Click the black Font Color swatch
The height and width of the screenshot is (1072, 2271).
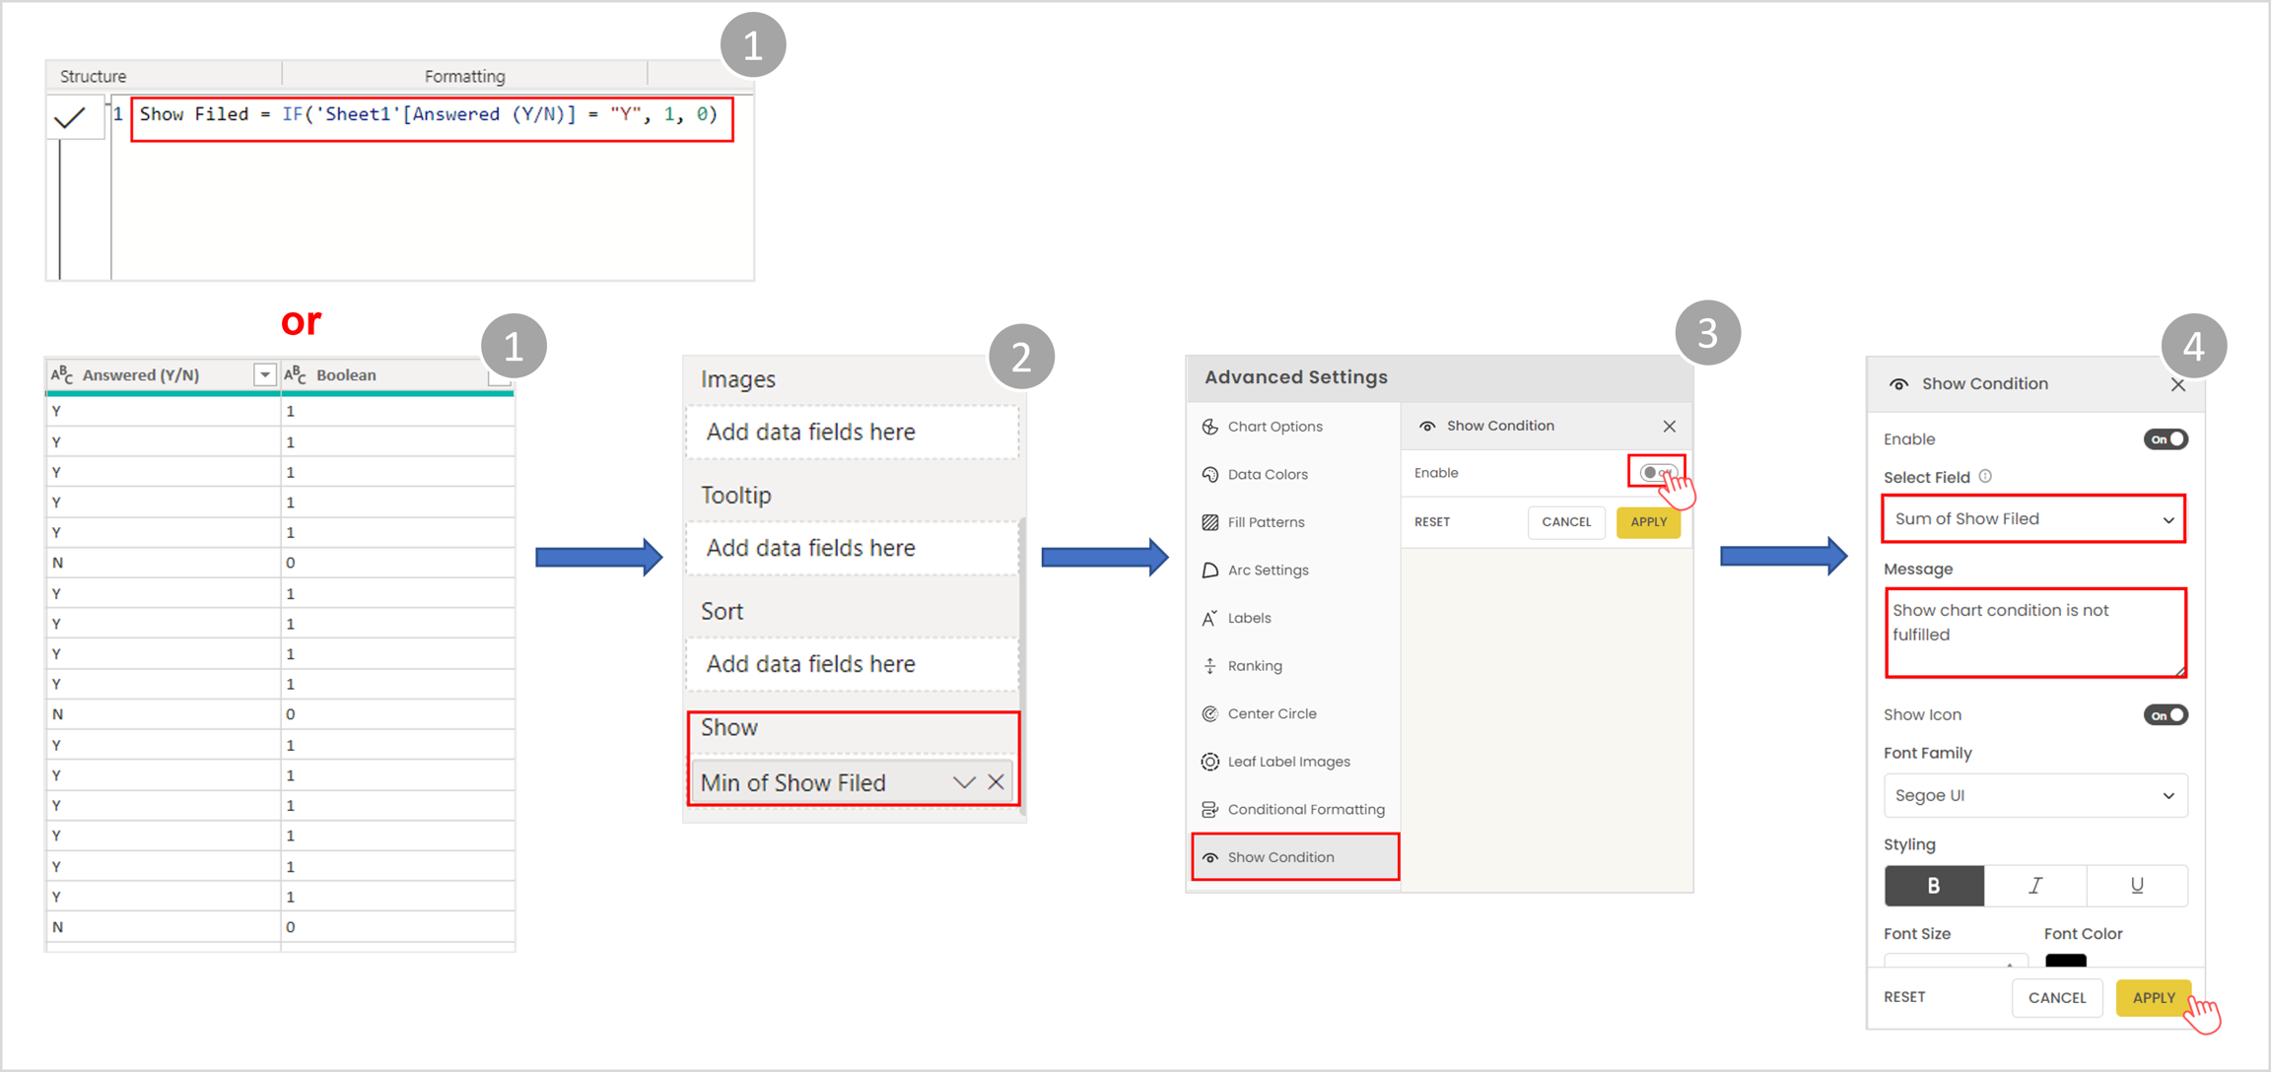coord(2065,961)
